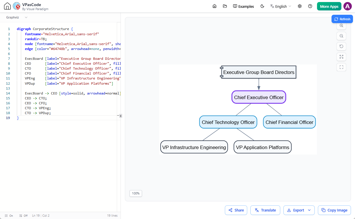
Task: Click the Executive Group Board Directors node
Action: point(258,72)
